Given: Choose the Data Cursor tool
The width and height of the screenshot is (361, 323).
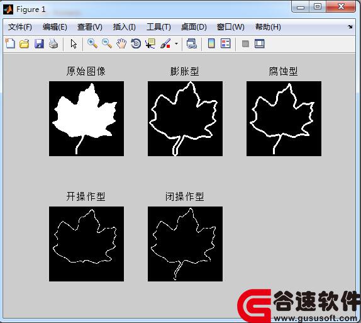Looking at the screenshot, I should (x=150, y=43).
